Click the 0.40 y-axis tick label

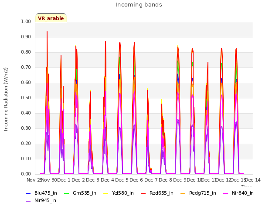[26, 113]
